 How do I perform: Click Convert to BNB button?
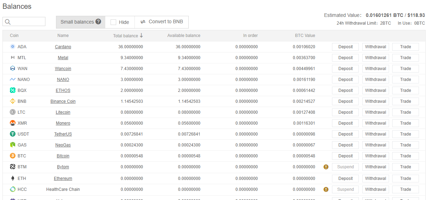pos(162,22)
